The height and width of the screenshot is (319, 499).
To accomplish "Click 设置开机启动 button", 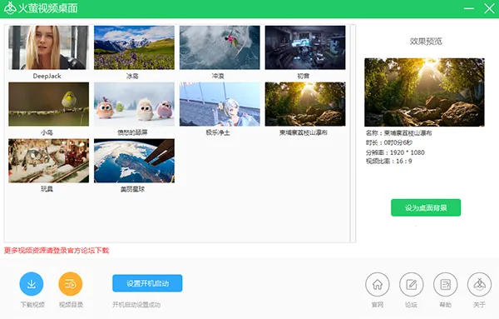I will [x=147, y=283].
